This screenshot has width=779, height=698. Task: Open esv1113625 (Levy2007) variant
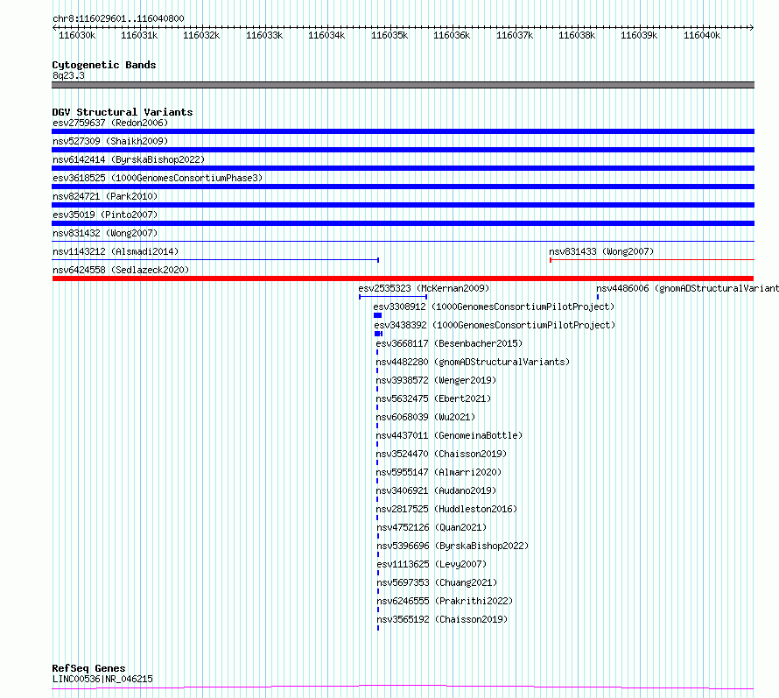pos(432,564)
